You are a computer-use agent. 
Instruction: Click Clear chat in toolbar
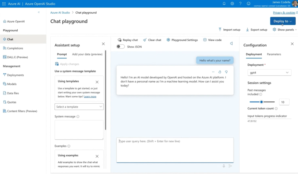152,40
